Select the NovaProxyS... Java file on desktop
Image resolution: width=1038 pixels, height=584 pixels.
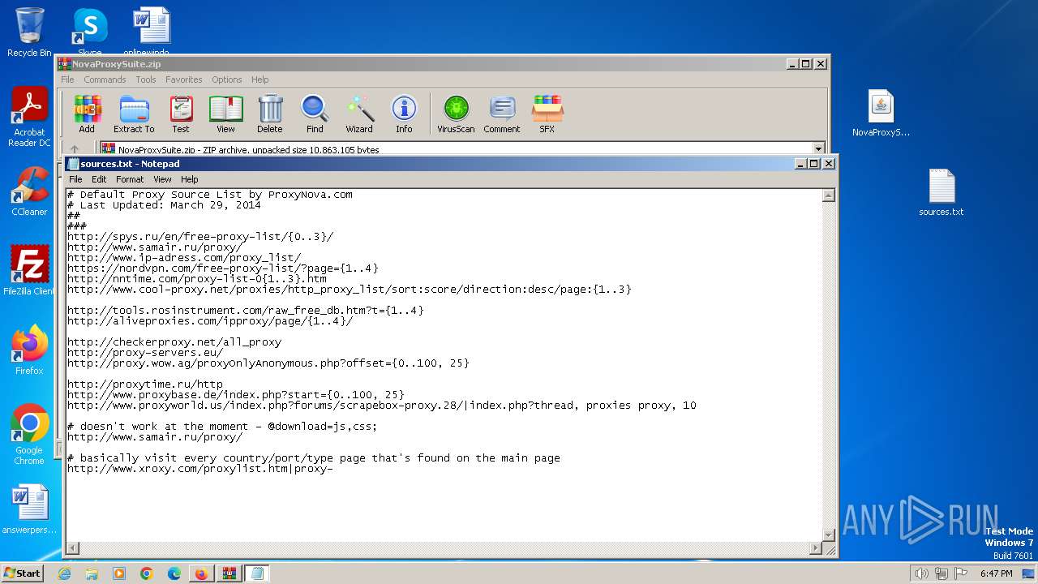pyautogui.click(x=881, y=113)
